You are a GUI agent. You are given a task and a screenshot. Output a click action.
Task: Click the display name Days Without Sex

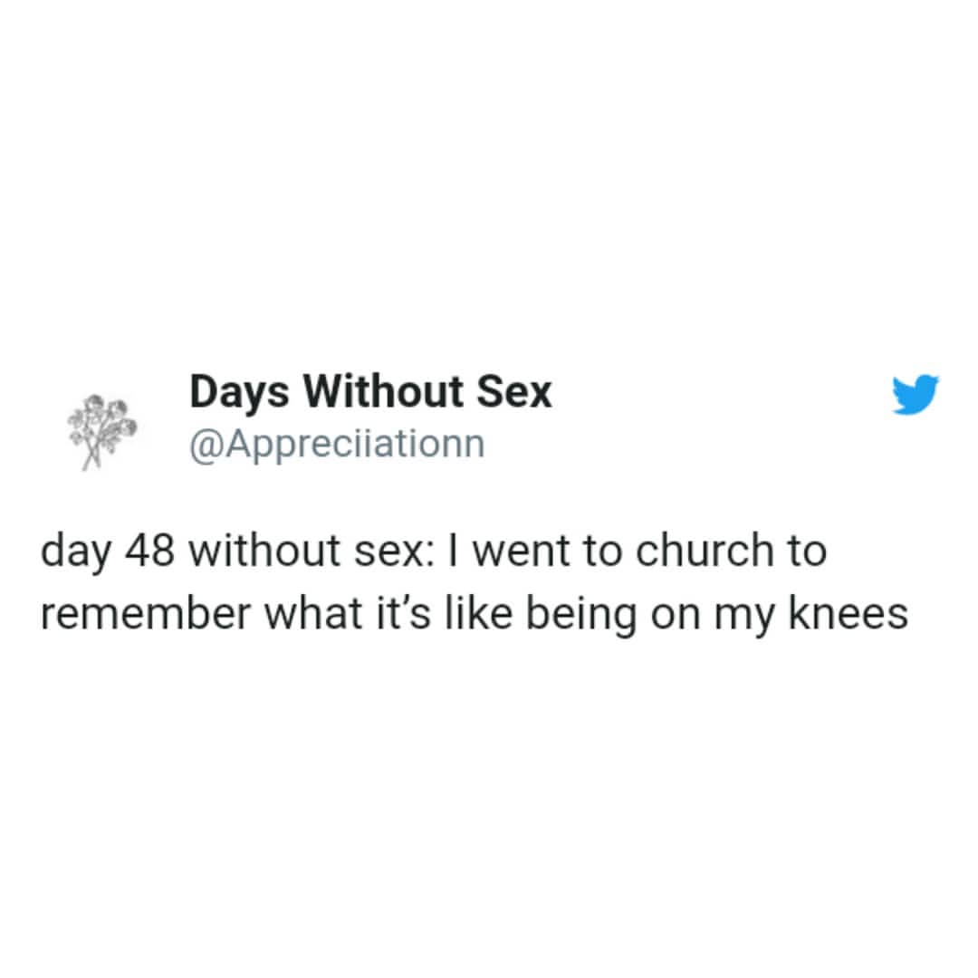point(370,392)
